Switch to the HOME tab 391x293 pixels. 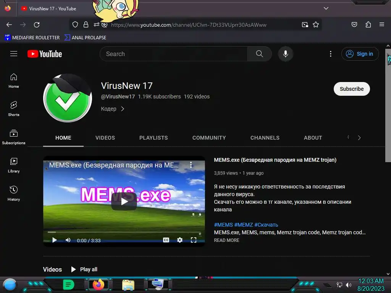point(63,138)
